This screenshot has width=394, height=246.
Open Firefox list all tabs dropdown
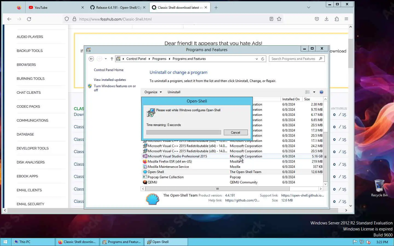(x=309, y=8)
